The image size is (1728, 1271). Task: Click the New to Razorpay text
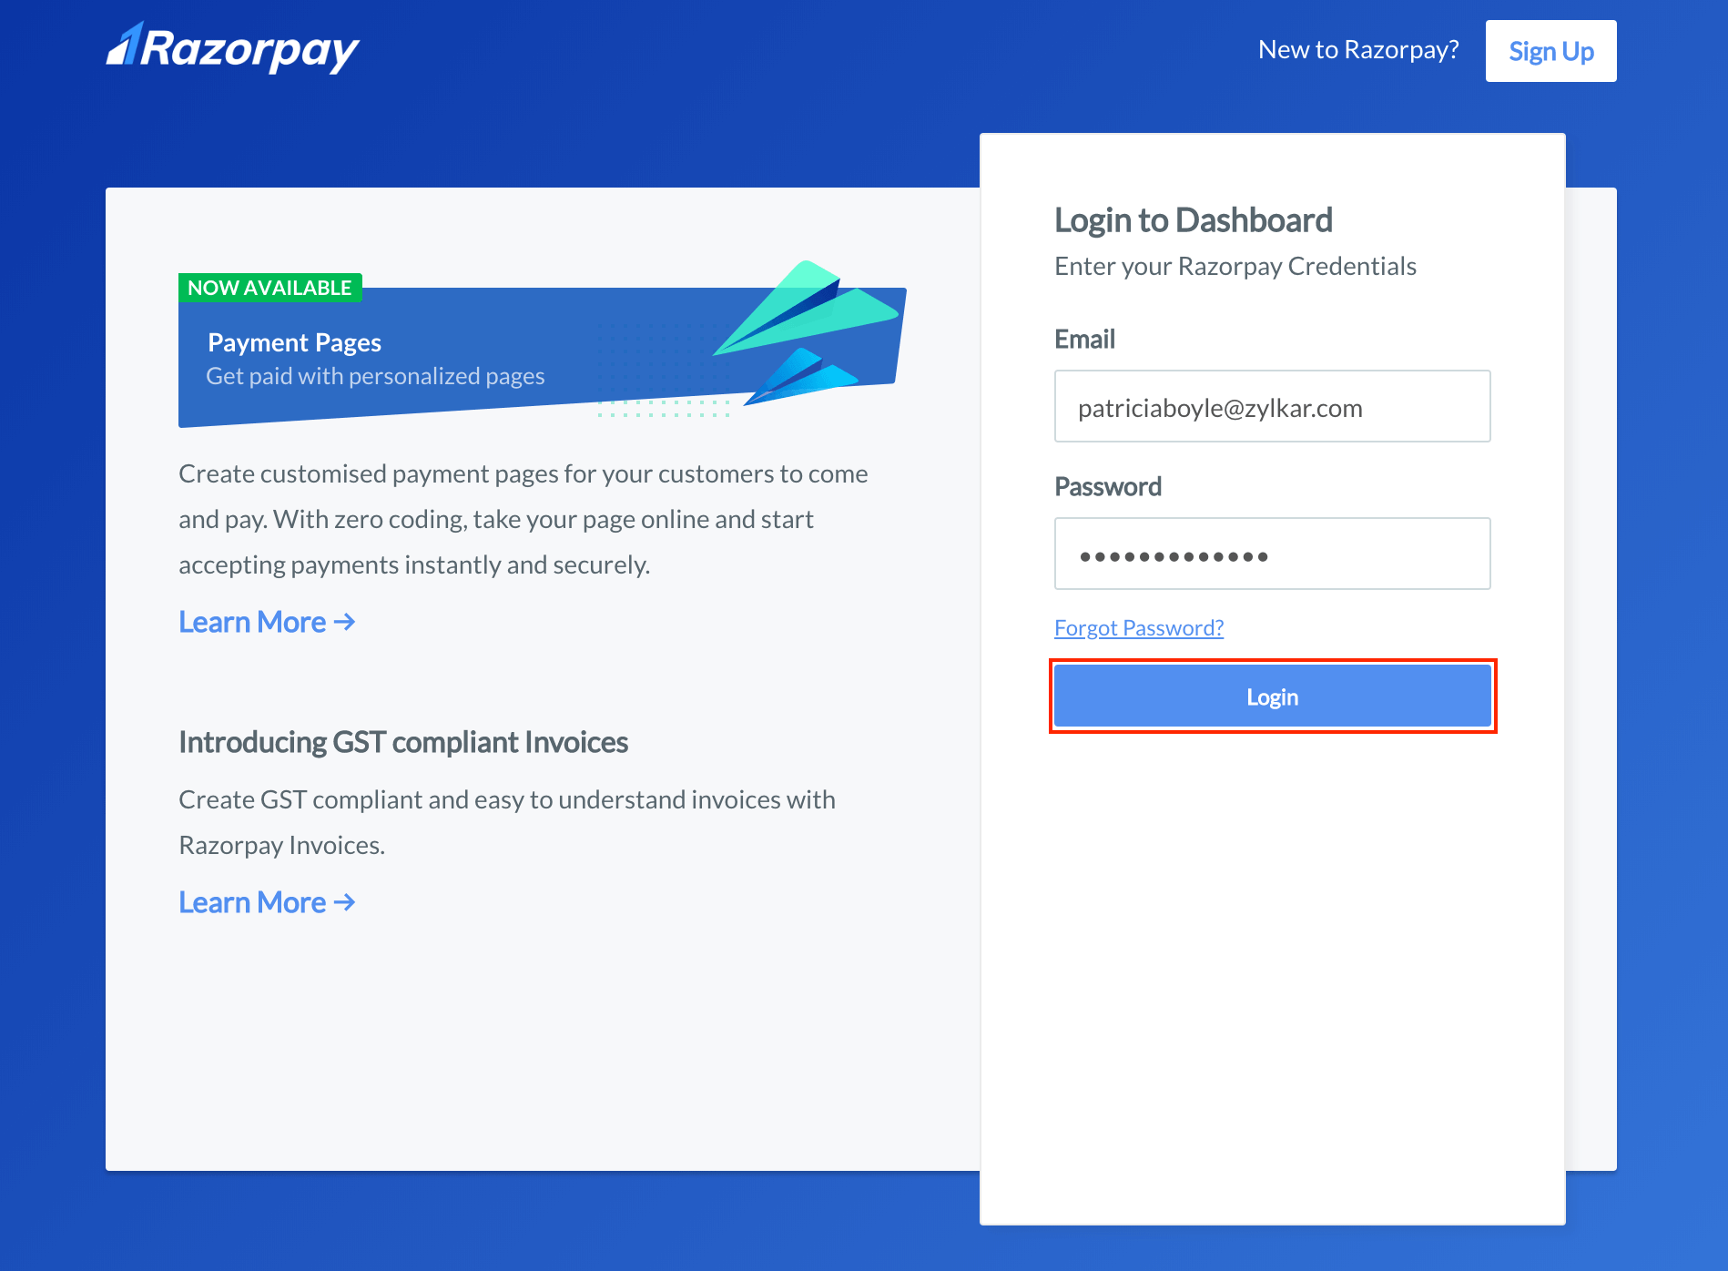click(1357, 50)
